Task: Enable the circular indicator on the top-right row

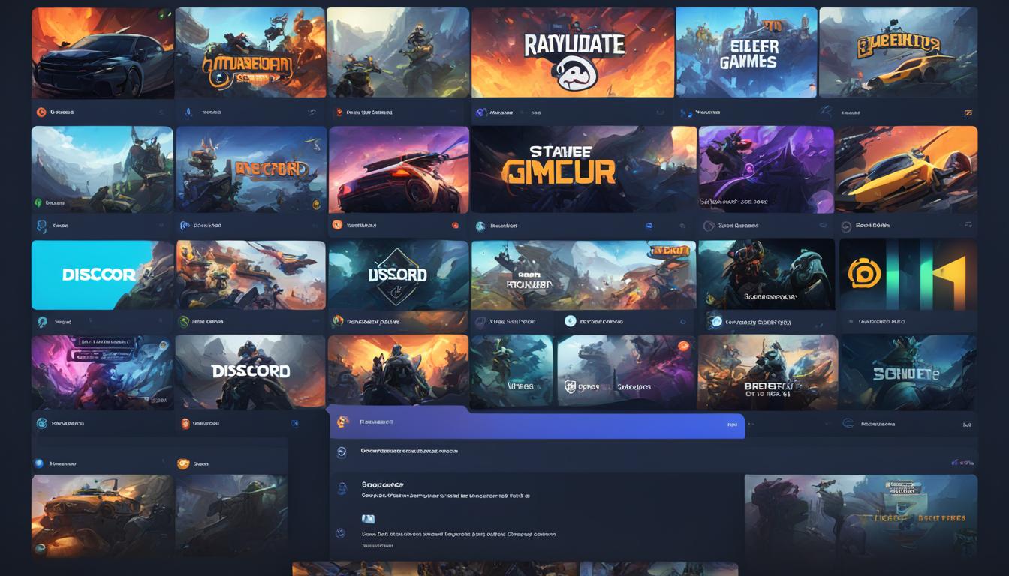Action: click(968, 112)
